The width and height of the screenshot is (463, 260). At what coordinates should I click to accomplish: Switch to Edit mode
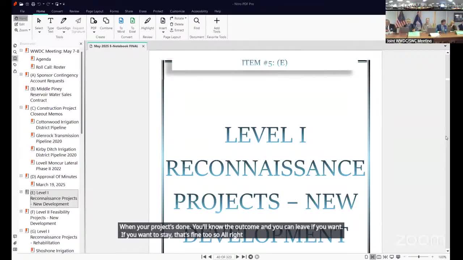[20, 24]
